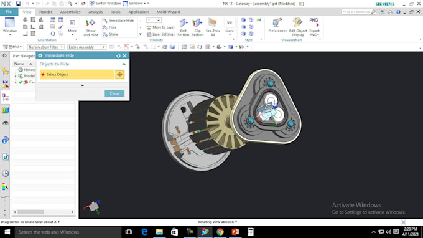Open the File menu
The image size is (423, 238).
pos(9,12)
